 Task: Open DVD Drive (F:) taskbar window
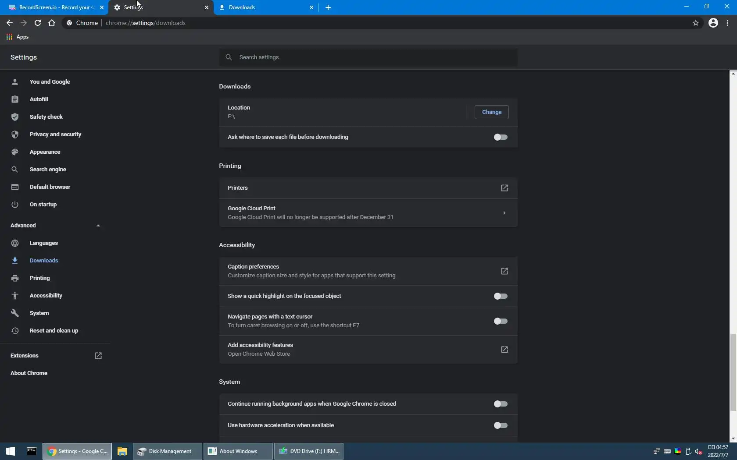point(309,451)
